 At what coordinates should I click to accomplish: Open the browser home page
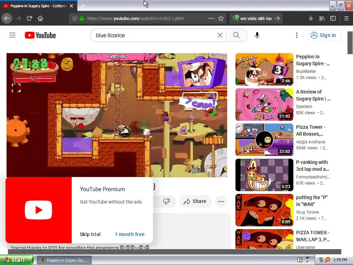tap(40, 19)
